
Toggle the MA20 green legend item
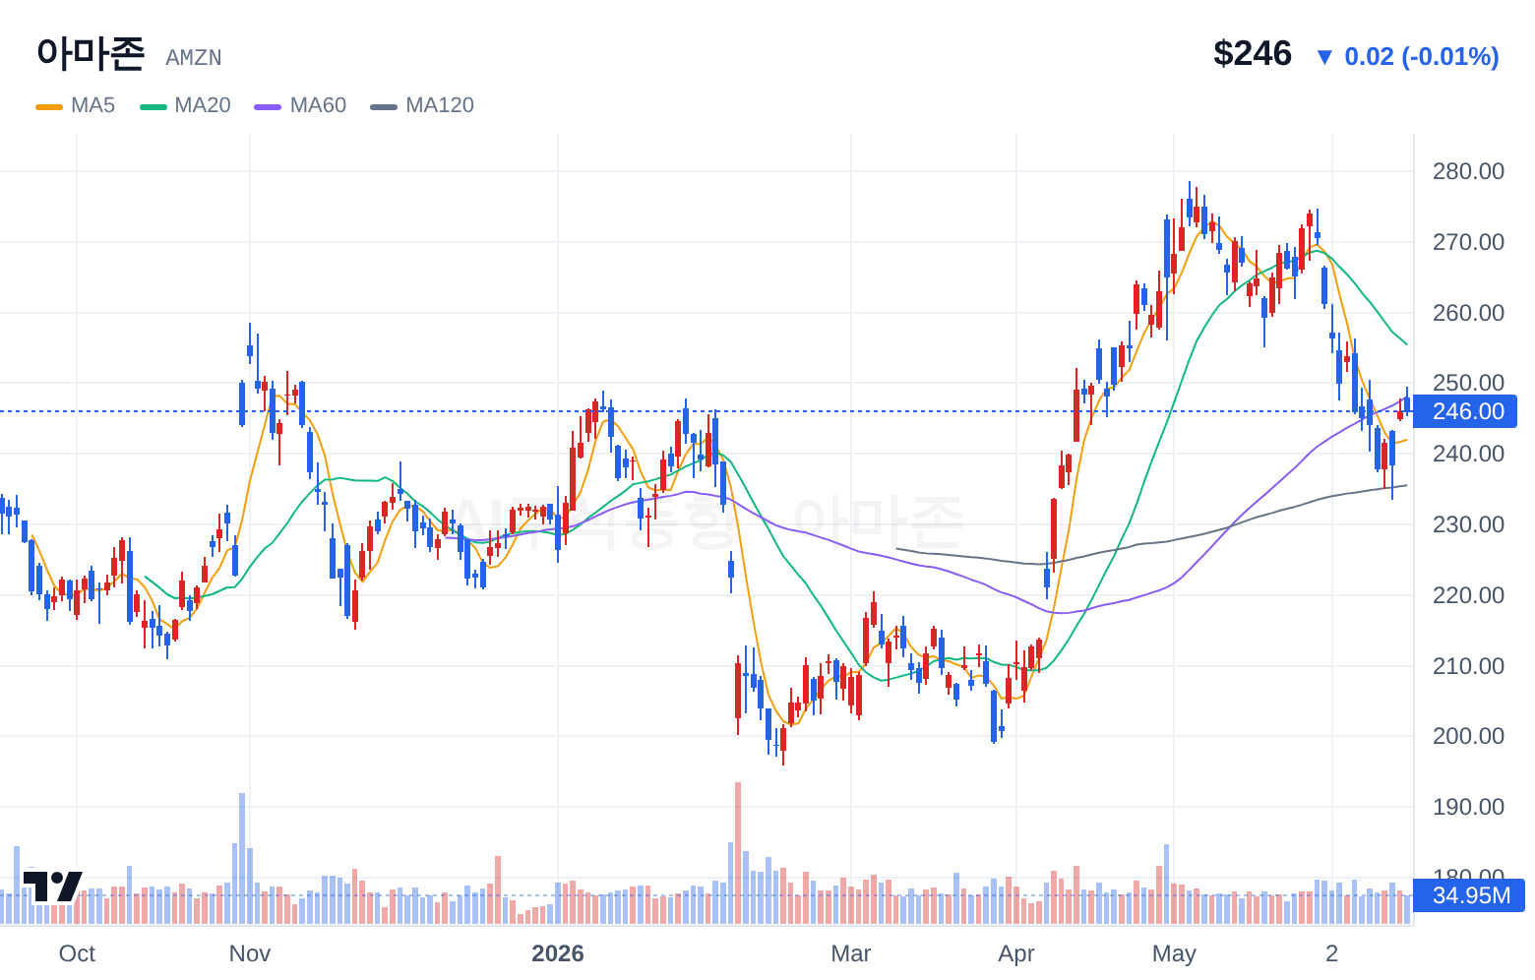(185, 105)
